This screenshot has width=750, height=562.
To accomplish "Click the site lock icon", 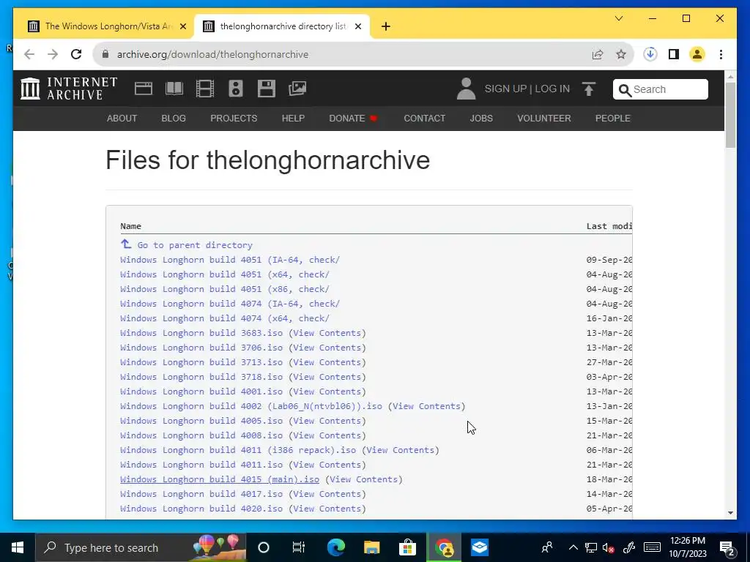I will click(105, 54).
